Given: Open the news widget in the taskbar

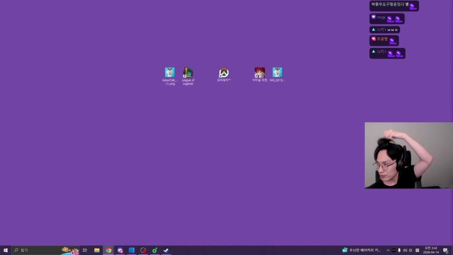Looking at the screenshot, I should (362, 250).
